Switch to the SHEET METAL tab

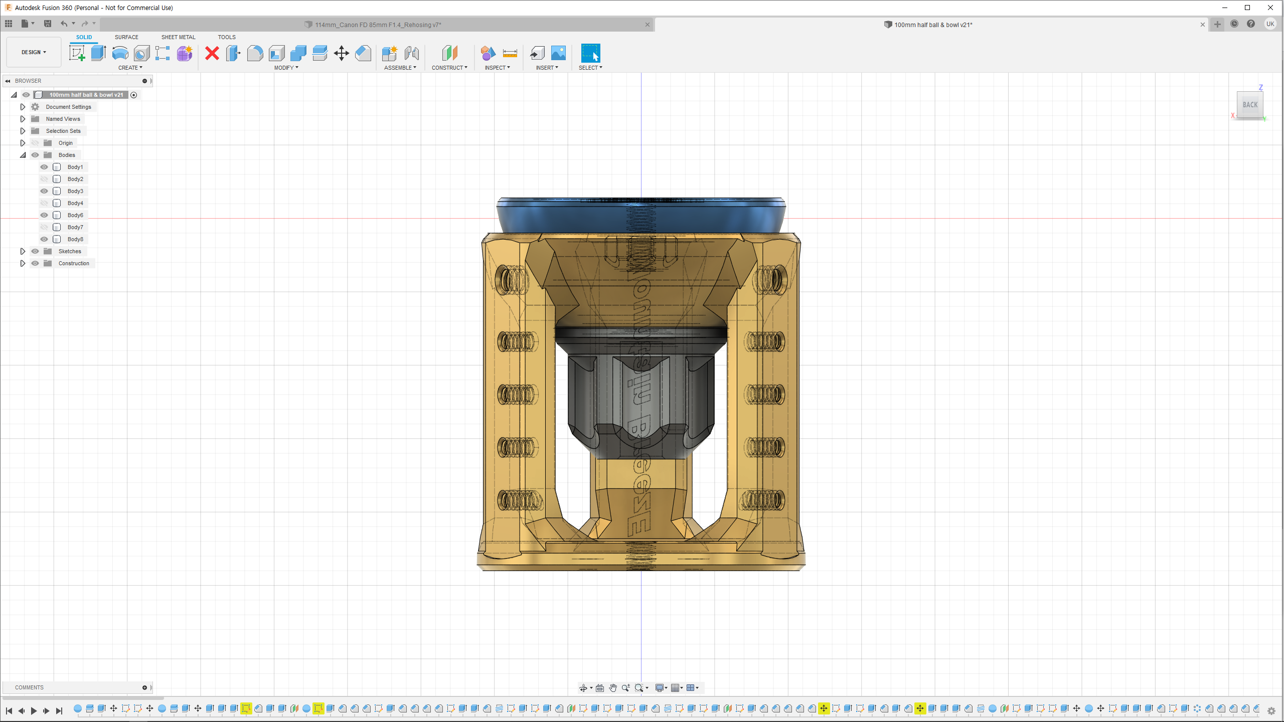[x=178, y=37]
